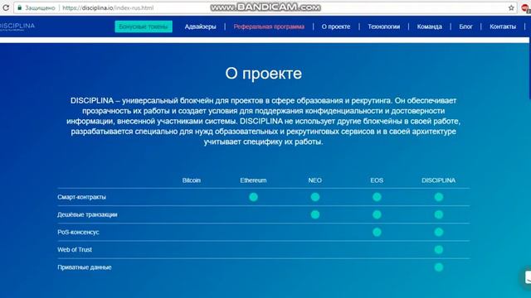Click the Bitcoin column header
Image resolution: width=531 pixels, height=298 pixels.
pos(192,180)
